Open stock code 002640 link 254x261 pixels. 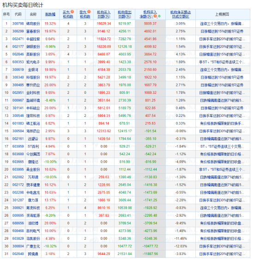click(x=18, y=254)
